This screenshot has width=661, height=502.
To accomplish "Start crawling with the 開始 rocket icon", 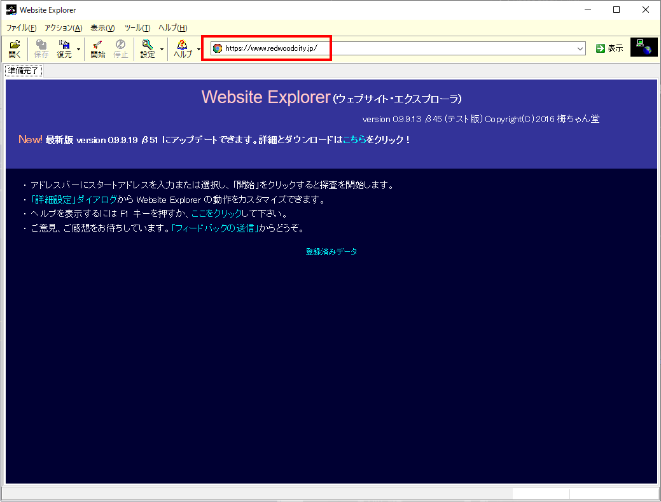I will [98, 49].
